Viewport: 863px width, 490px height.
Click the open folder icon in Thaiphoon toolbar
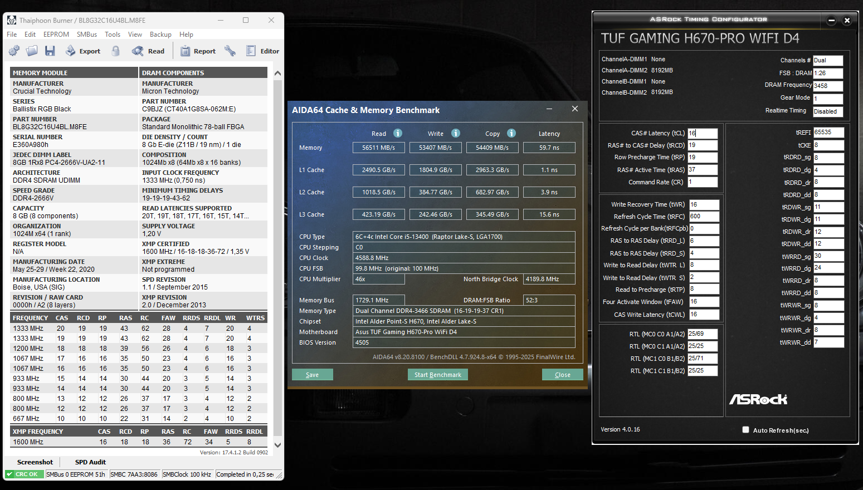(x=32, y=51)
